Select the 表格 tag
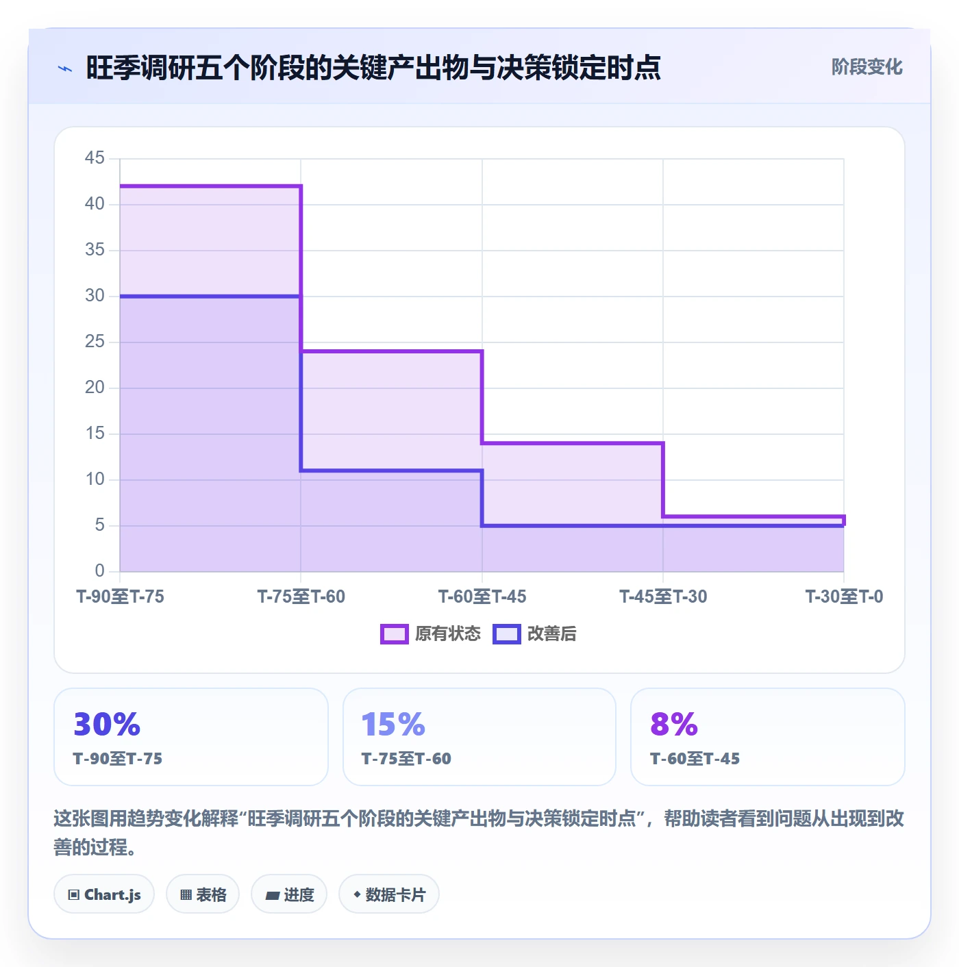959x967 pixels. [203, 894]
